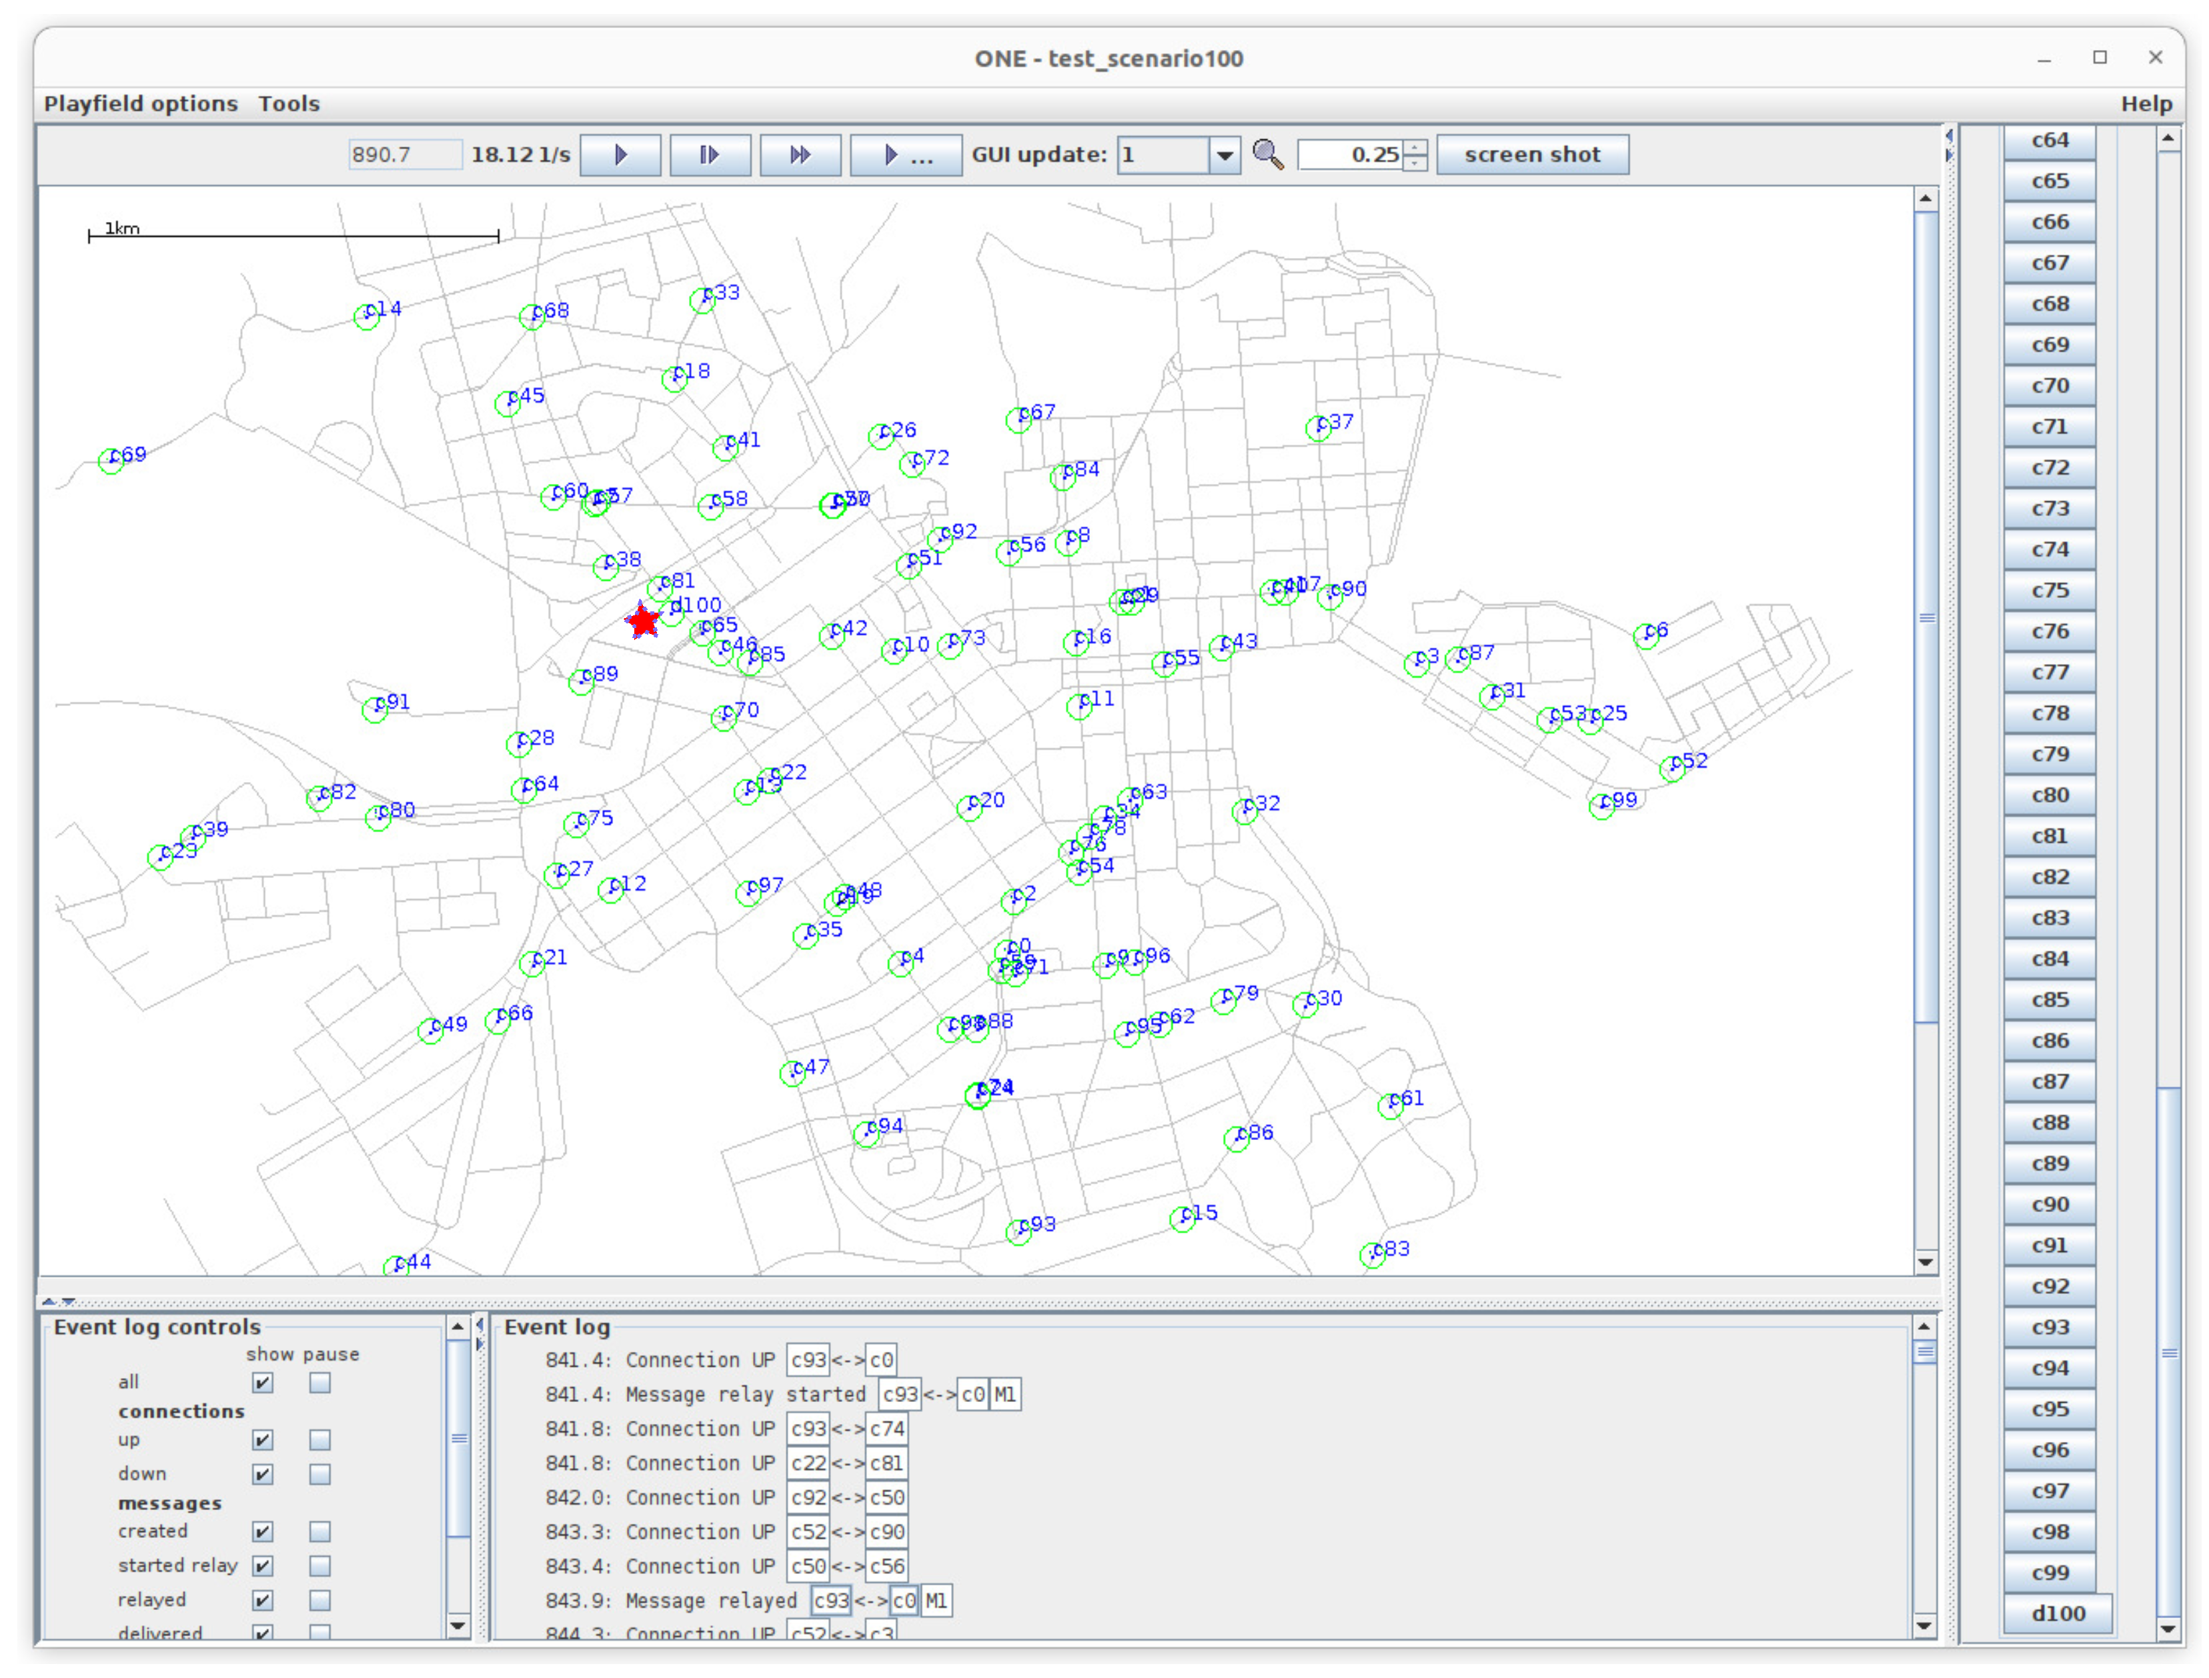Open the GUI update dropdown
Screen dimensions: 2209x1678
point(1224,155)
